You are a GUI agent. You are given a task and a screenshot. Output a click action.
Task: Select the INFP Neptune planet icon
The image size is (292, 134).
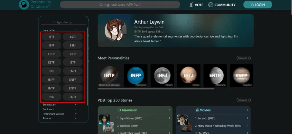click(x=136, y=75)
